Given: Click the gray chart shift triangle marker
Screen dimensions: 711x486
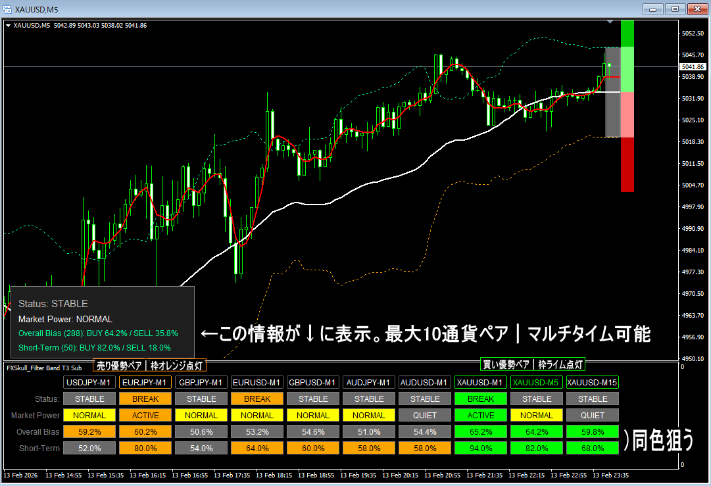Looking at the screenshot, I should [611, 23].
